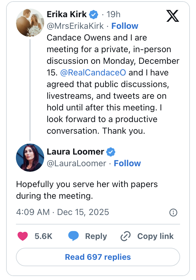Screen dimensions: 196x280
Task: Open the tweet info circle icon
Action: pos(173,213)
